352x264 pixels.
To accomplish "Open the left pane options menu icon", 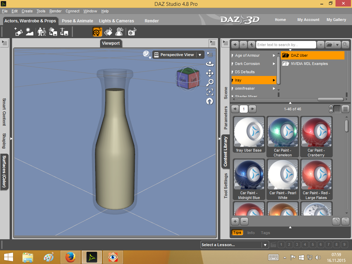I will 4,43.
